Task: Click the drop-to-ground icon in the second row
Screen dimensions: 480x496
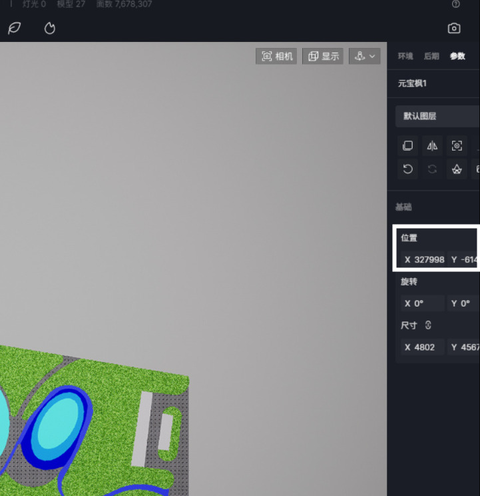Action: (x=457, y=169)
